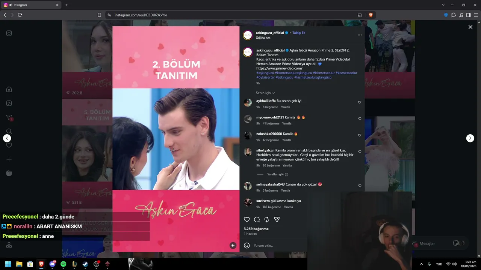
Task: Open askingucu_official's profile picture in header
Action: 248,35
